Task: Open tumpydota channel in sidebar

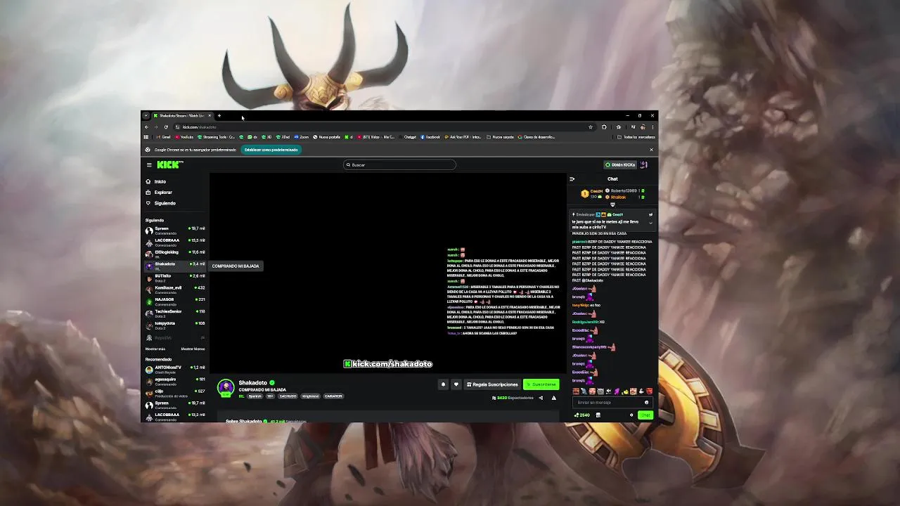Action: (x=175, y=325)
